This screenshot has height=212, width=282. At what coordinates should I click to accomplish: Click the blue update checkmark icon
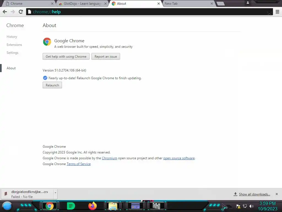[45, 78]
